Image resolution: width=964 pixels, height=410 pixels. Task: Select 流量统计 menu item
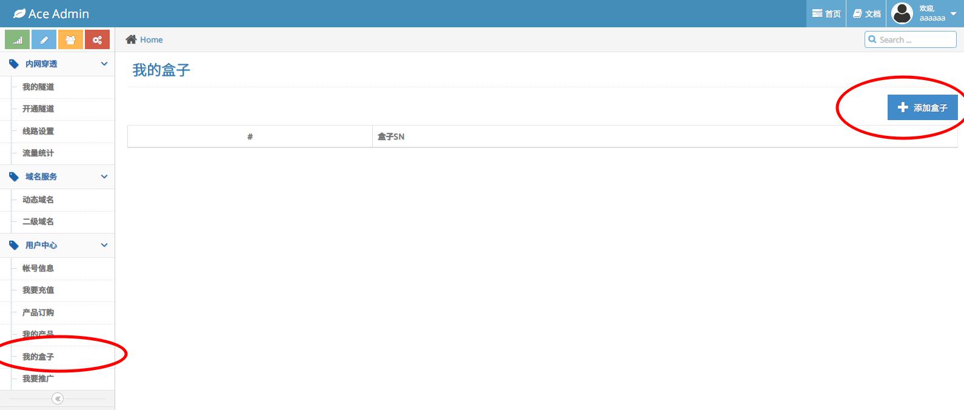tap(38, 153)
